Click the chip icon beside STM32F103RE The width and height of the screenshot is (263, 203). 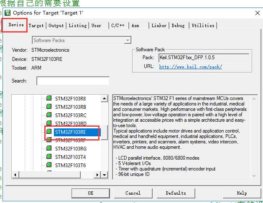tap(49, 132)
